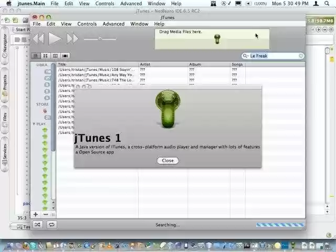This screenshot has height=252, width=336.
Task: Open the Tas... tab at NetBeans bottom
Action: (x=21, y=227)
